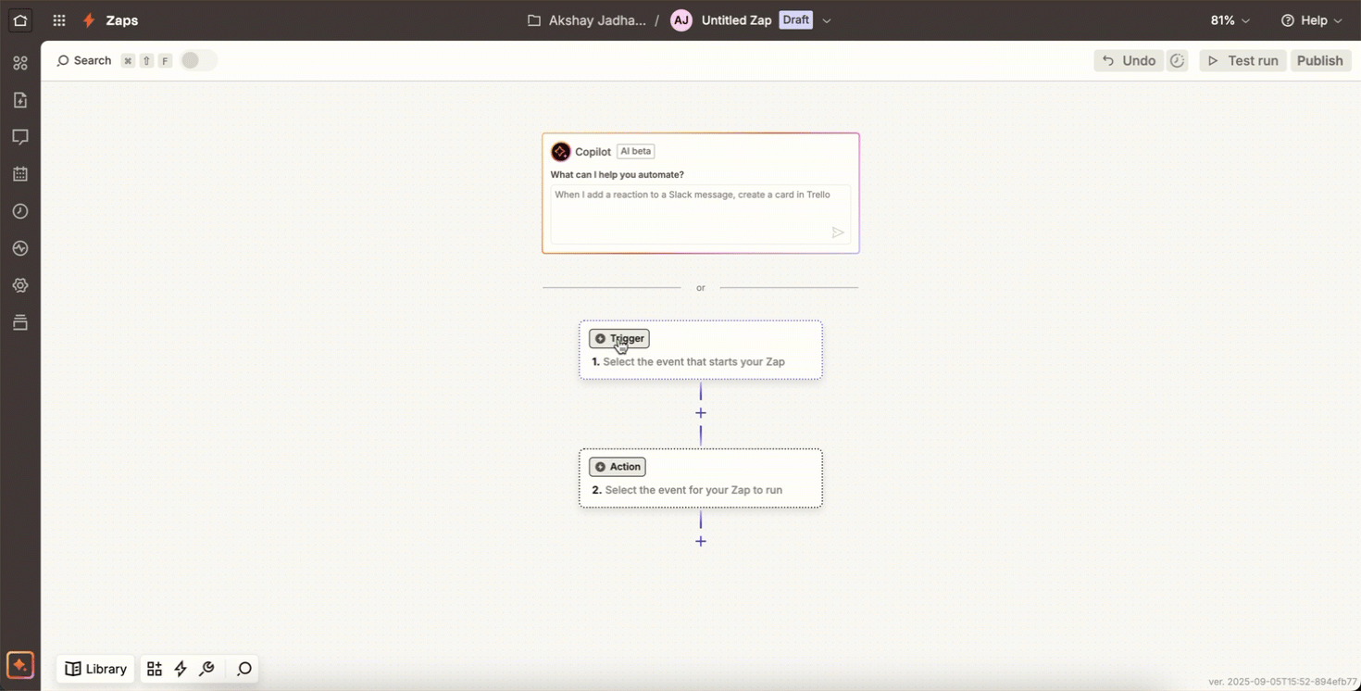The height and width of the screenshot is (691, 1361).
Task: Click "Select the event that starts your Zap"
Action: point(693,362)
